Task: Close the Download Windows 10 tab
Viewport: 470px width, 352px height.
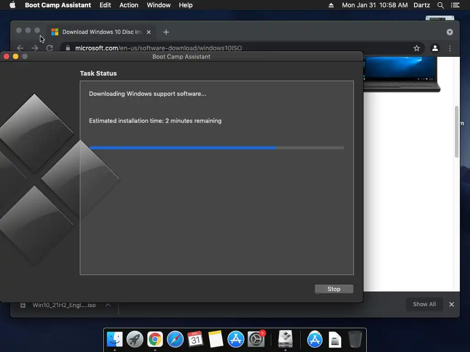Action: (149, 32)
